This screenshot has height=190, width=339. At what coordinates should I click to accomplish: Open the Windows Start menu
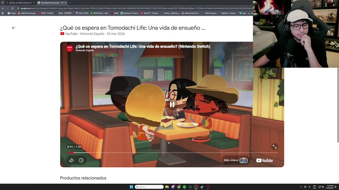[x=131, y=187]
